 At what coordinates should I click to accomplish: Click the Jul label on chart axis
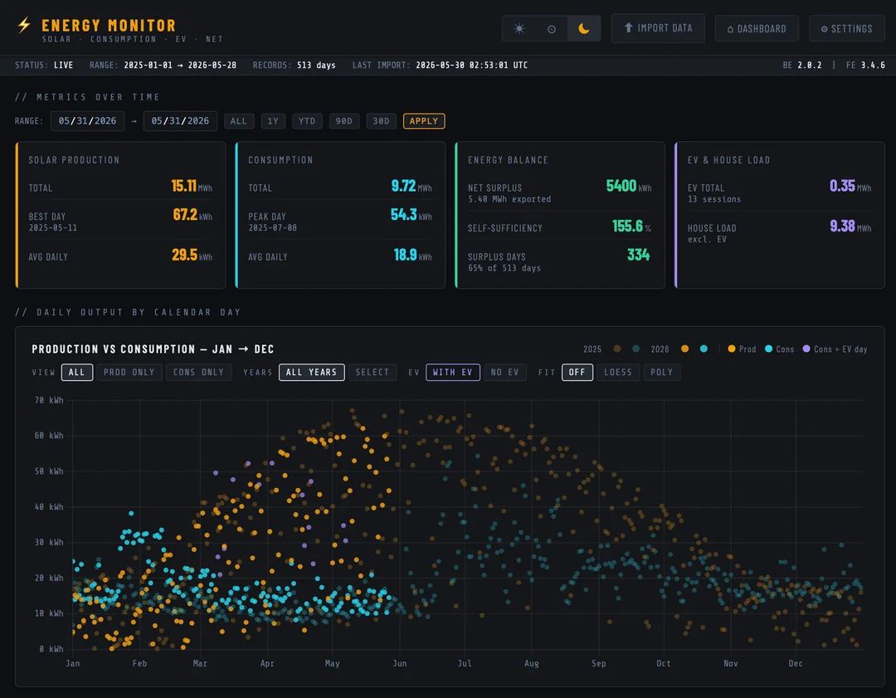465,664
